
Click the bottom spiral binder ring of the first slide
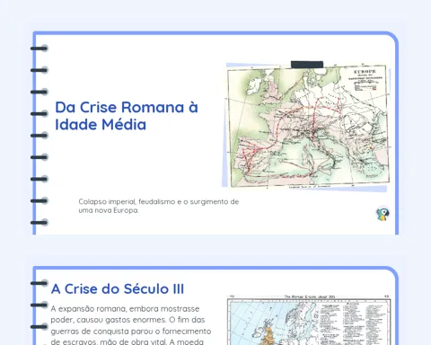click(40, 223)
